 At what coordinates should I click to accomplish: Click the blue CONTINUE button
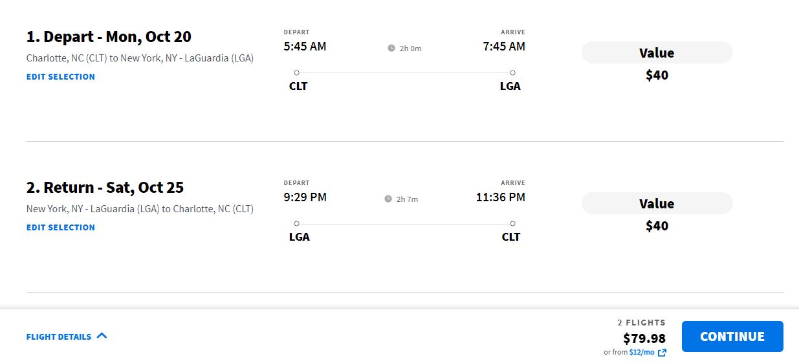(732, 336)
